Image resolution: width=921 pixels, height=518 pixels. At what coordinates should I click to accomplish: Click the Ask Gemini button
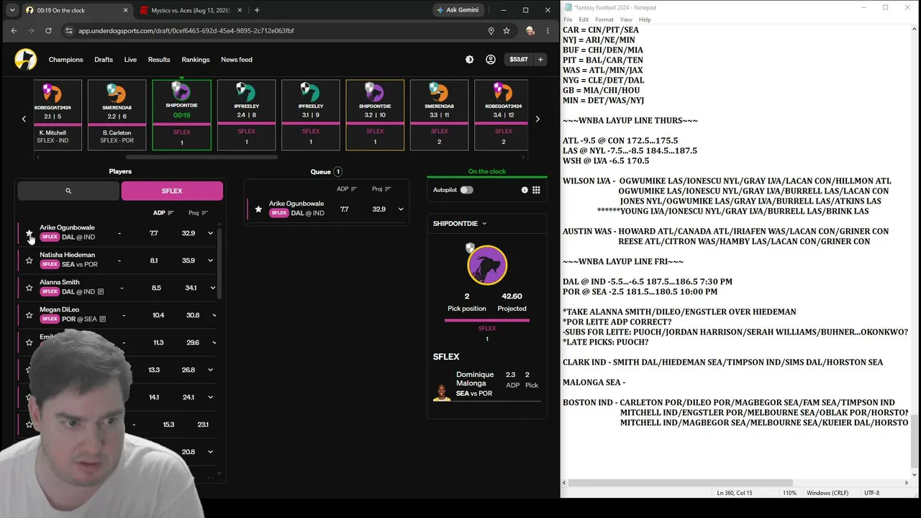458,10
